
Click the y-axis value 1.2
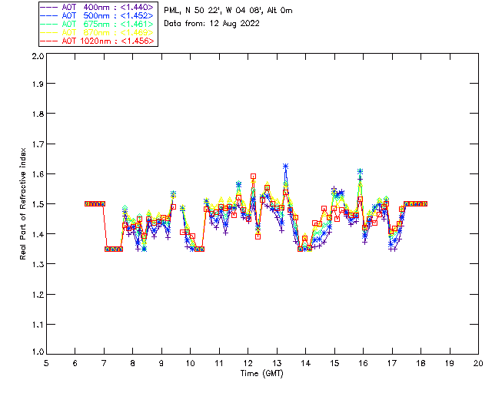coord(38,295)
